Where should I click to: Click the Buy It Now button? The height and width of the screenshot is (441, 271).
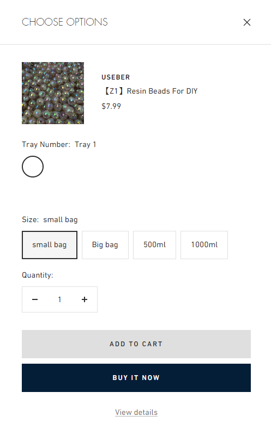coord(136,378)
